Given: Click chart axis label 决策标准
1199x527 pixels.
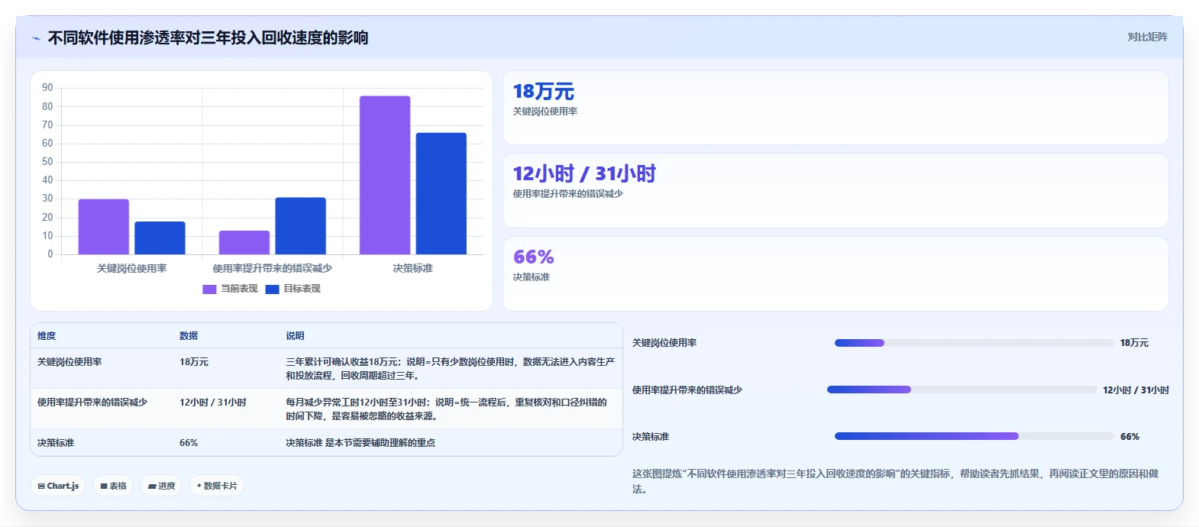Looking at the screenshot, I should tap(413, 269).
